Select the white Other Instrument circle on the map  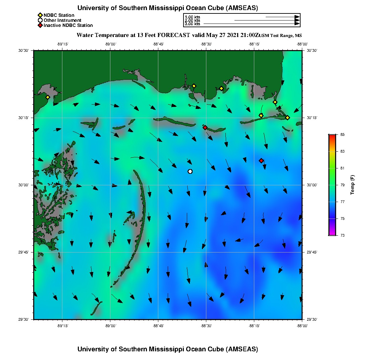tap(190, 171)
